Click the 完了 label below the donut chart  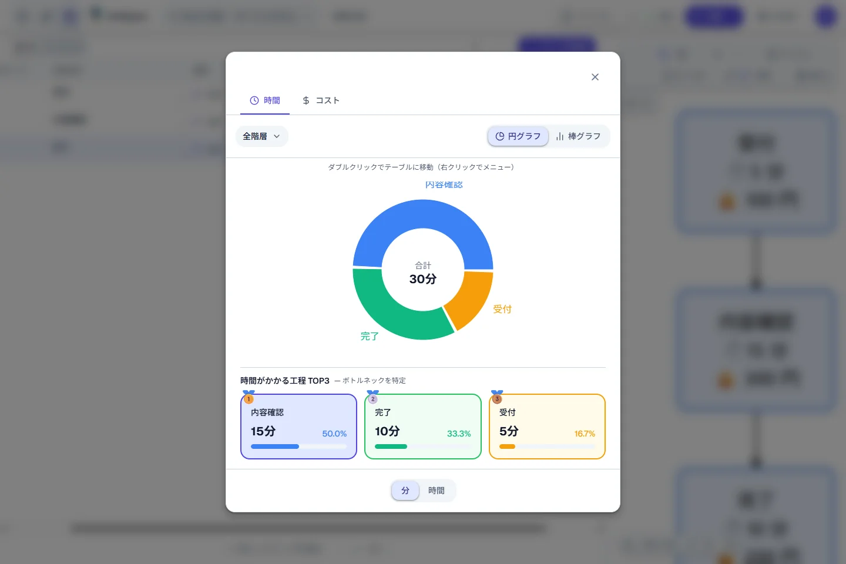pos(370,336)
